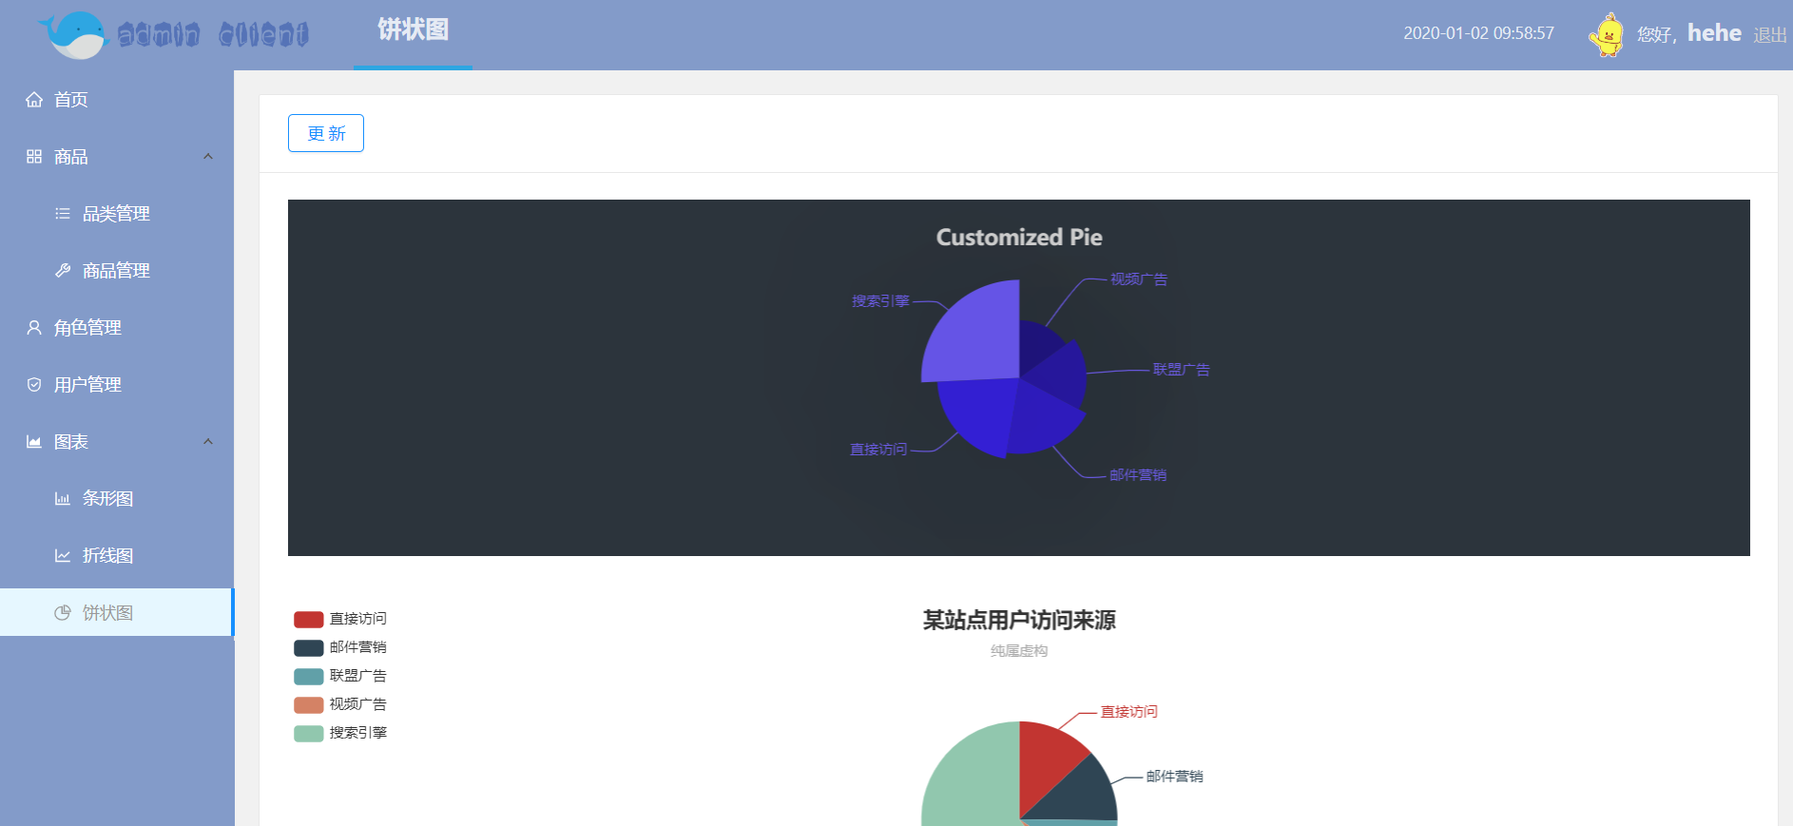Toggle 视频广告 orange legend swatch

tap(309, 705)
